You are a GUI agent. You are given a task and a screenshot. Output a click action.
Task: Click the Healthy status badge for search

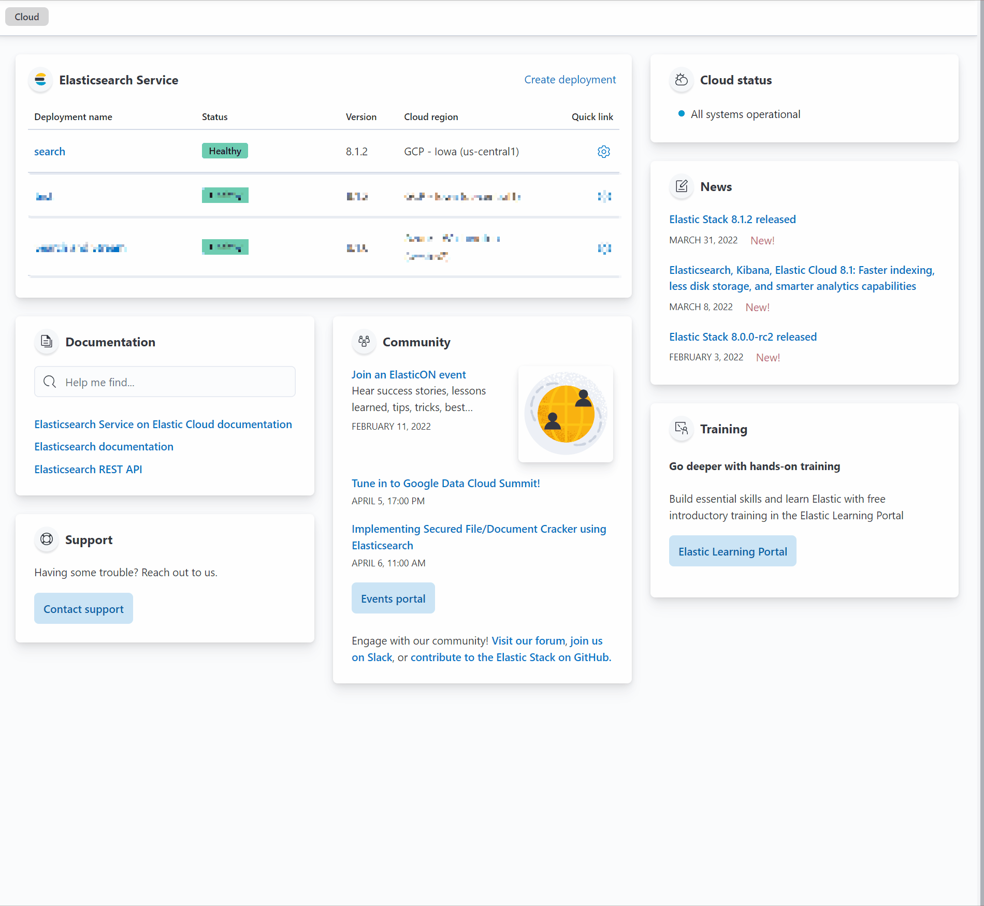[x=225, y=151]
